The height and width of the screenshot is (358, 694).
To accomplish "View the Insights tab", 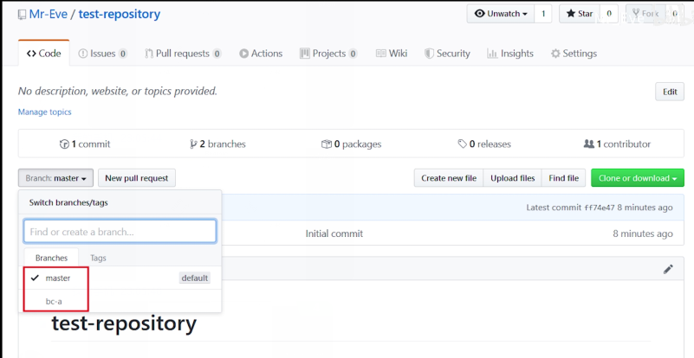I will [509, 54].
